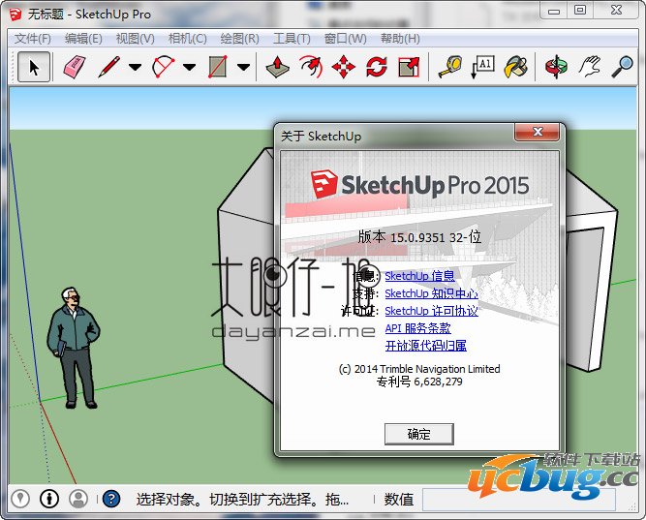
Task: Select the Rectangle shape tool
Action: pyautogui.click(x=218, y=67)
